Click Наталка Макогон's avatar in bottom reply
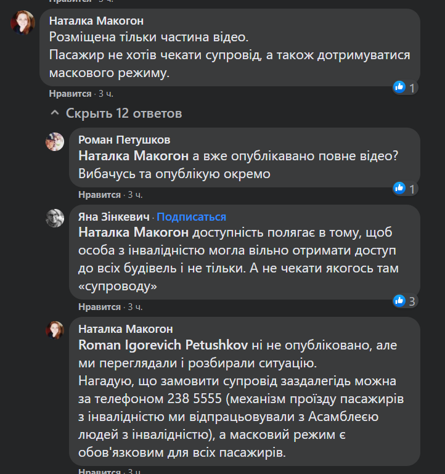This screenshot has height=474, width=445. pos(55,330)
